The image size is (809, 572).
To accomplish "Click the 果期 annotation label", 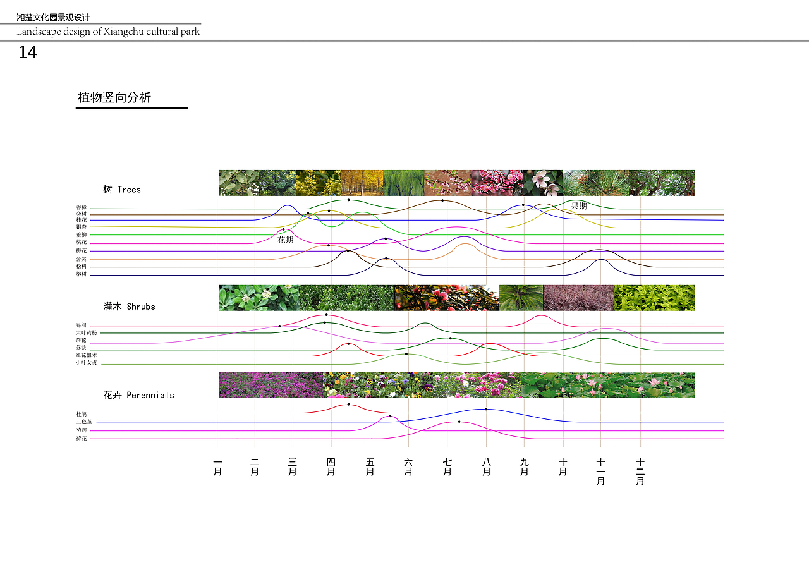I will tap(579, 206).
